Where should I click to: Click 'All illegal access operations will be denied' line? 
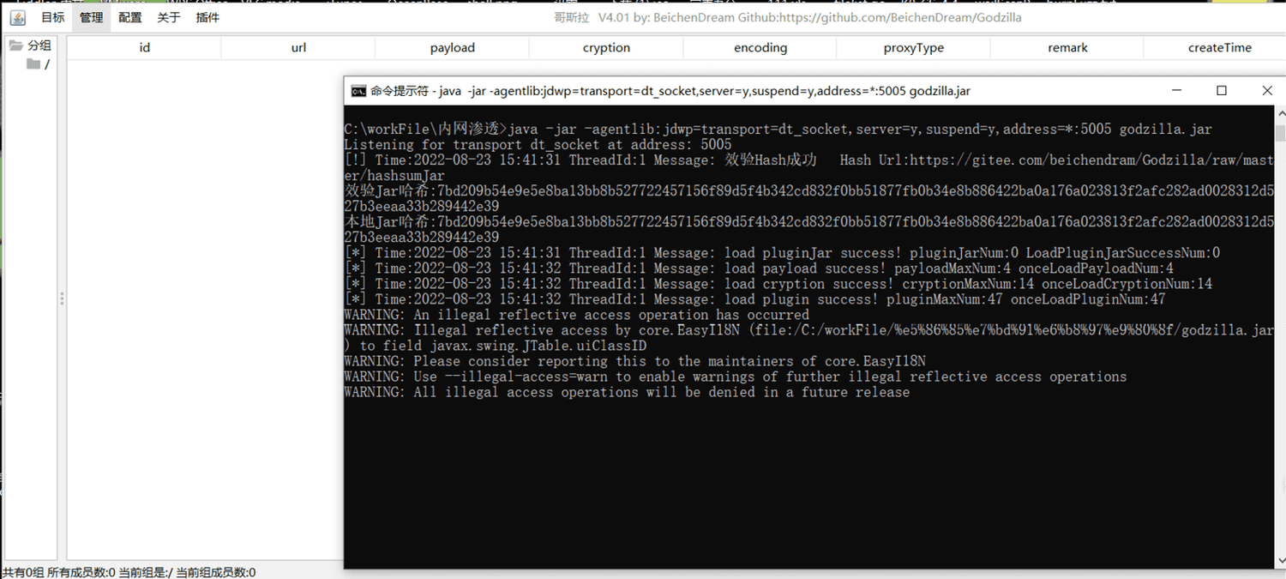click(x=627, y=392)
